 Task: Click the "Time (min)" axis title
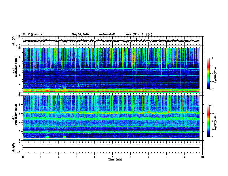pyautogui.click(x=115, y=160)
